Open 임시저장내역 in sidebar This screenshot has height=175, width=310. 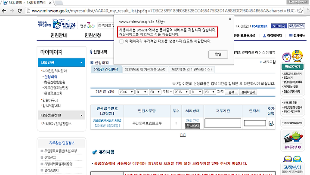(51, 106)
